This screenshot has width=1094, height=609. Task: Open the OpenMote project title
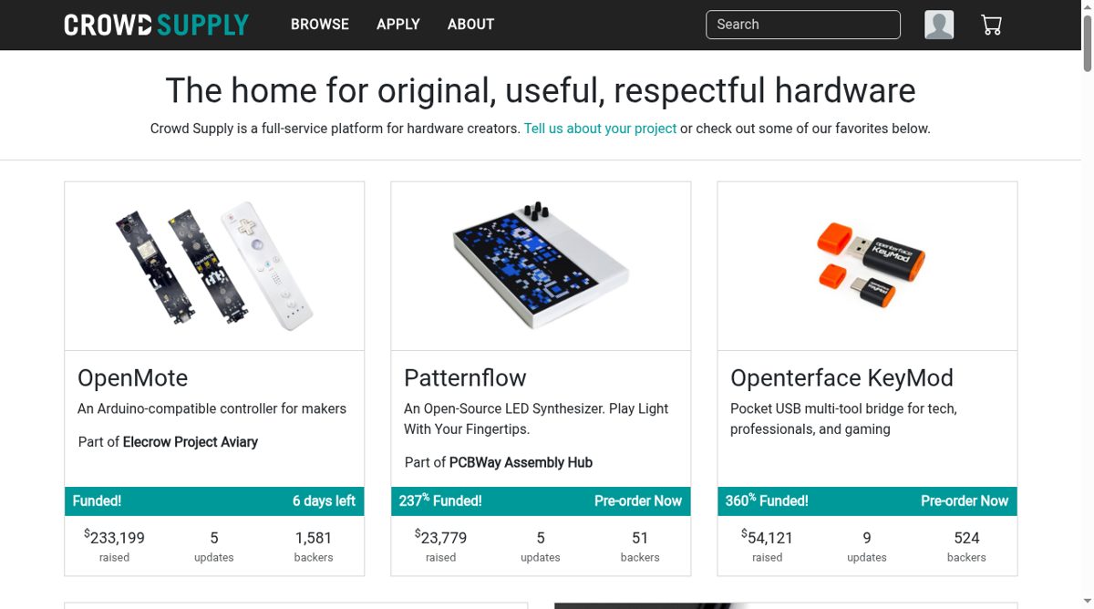pos(132,377)
